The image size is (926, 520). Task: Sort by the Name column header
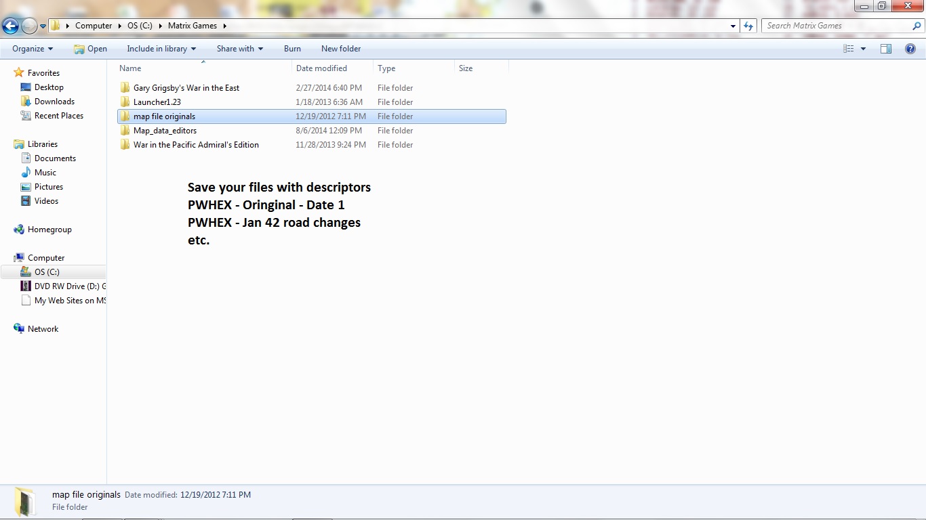point(203,68)
